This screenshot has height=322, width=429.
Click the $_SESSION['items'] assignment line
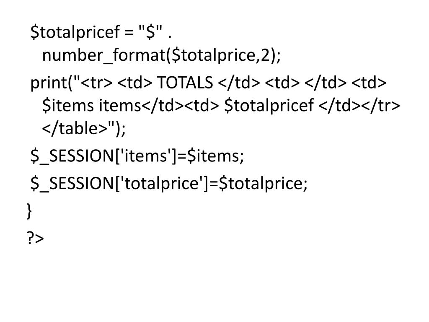(x=137, y=156)
